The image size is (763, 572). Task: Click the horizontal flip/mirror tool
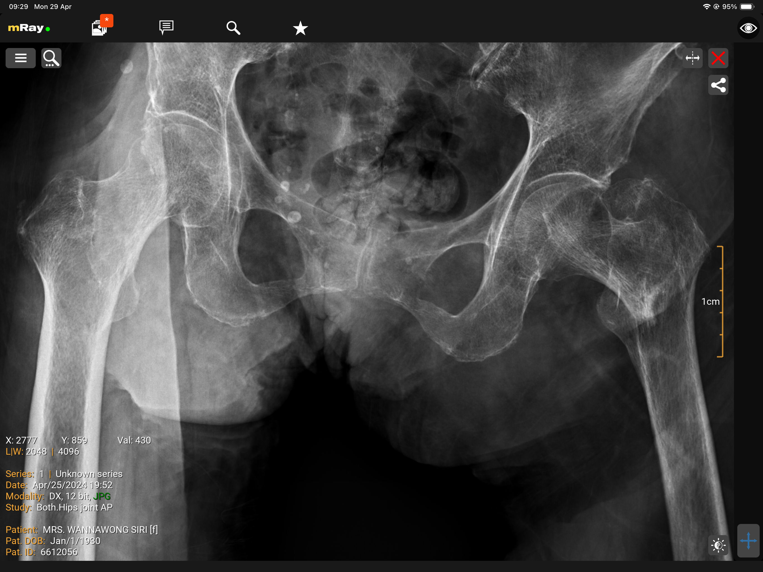click(x=692, y=58)
